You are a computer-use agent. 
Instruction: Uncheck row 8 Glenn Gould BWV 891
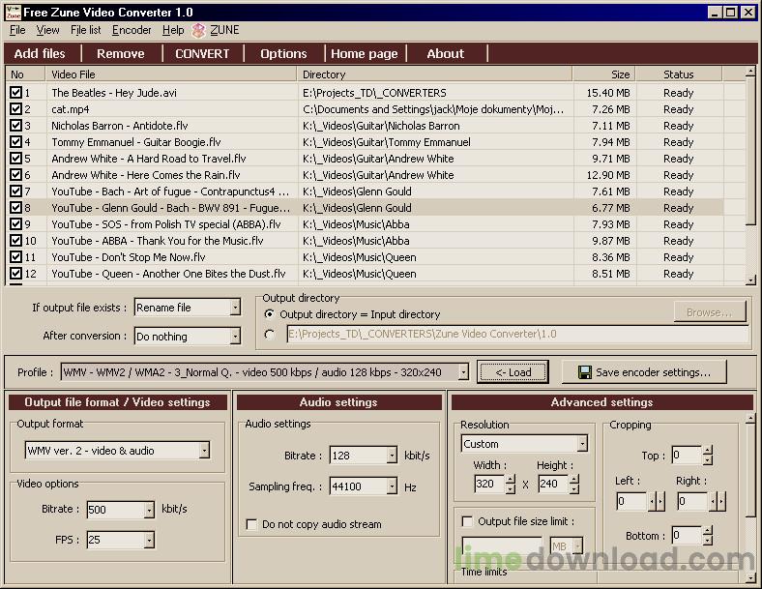pos(15,208)
